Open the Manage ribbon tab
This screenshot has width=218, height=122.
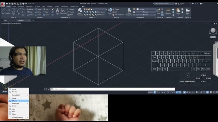tap(50, 6)
